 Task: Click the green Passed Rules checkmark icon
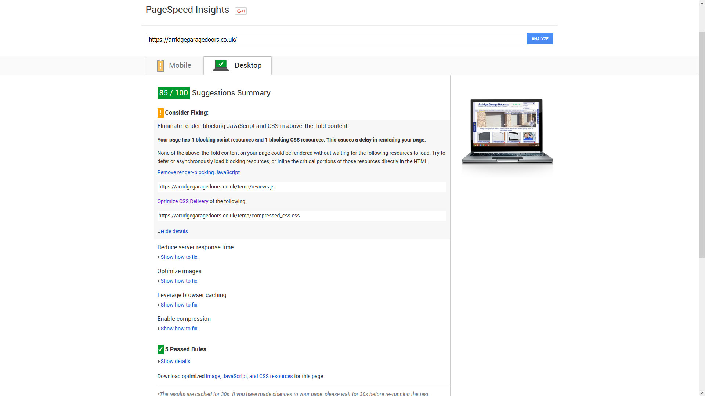160,349
